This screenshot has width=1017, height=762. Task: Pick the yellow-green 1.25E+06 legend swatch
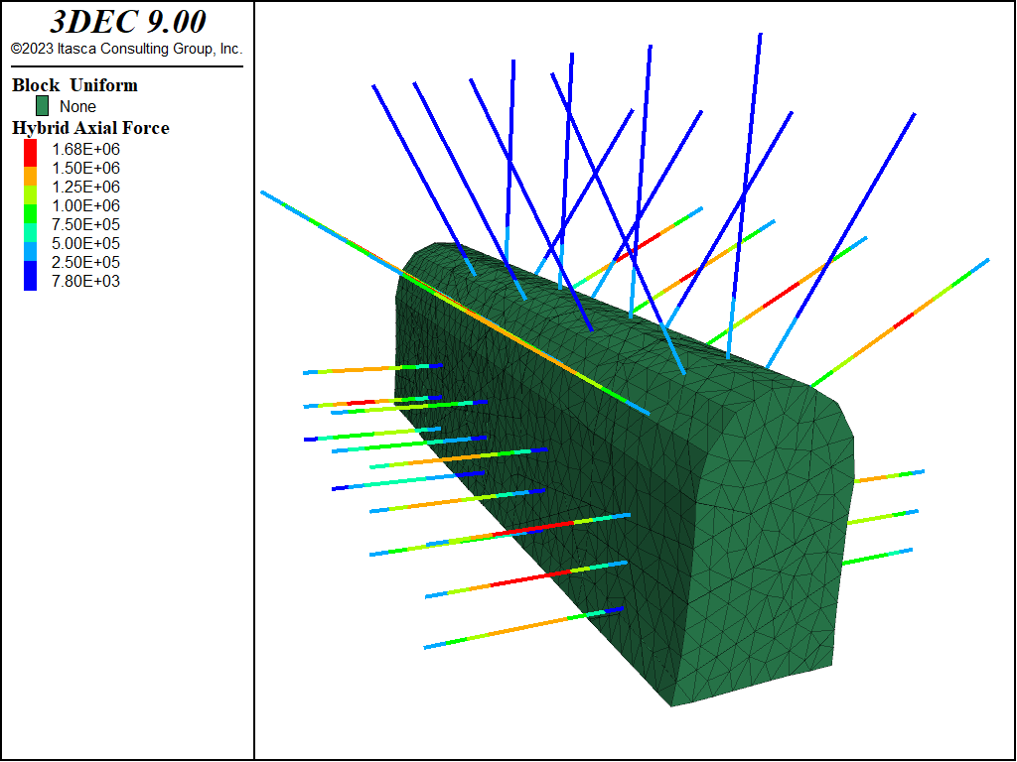31,187
